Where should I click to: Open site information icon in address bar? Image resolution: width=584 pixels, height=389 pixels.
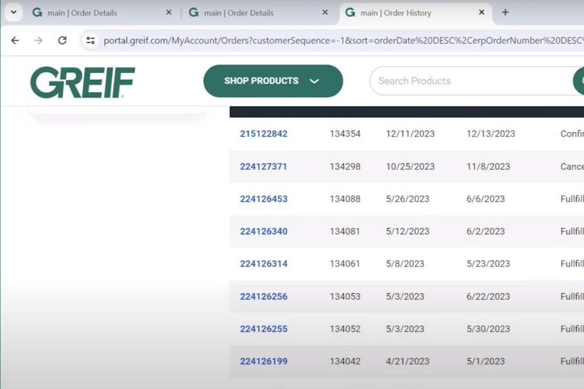91,40
